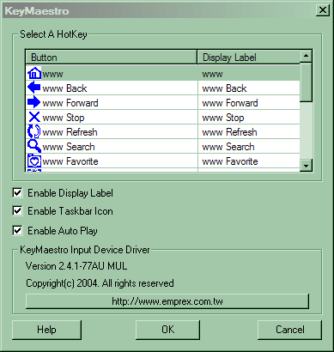Click the www Forward arrow icon
Viewport: 334px width, 352px height.
coord(33,102)
